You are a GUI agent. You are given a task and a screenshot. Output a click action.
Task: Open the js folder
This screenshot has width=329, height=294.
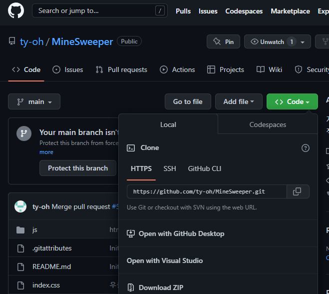(x=35, y=230)
